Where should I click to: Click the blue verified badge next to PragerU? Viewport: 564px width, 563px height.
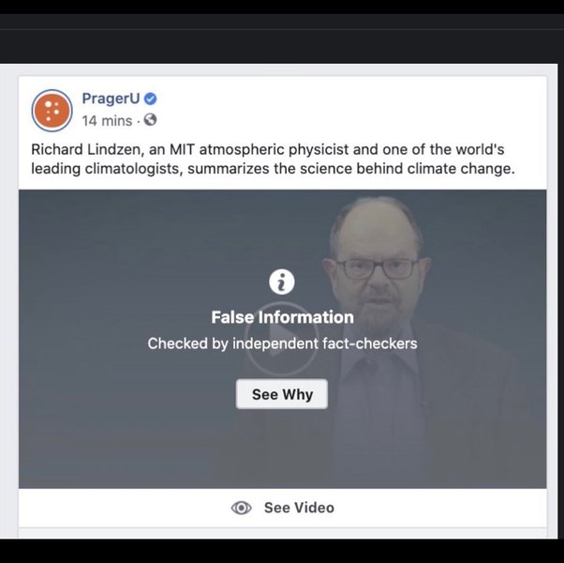150,99
